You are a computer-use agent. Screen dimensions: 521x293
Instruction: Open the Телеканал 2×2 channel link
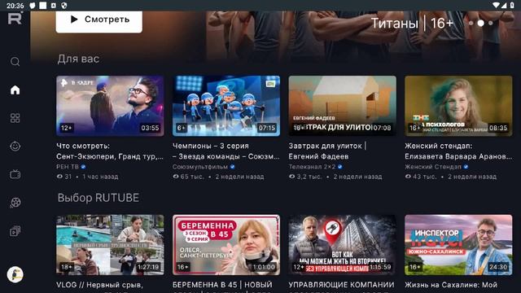tap(312, 167)
